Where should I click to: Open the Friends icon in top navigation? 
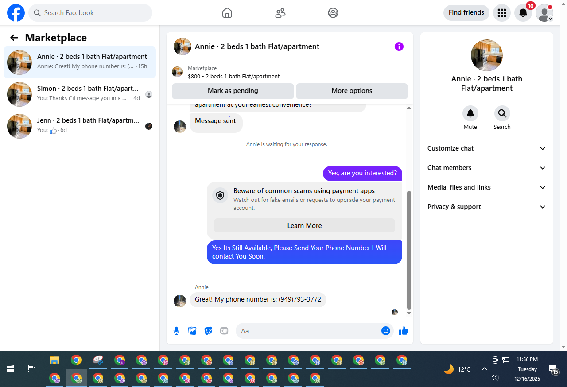[280, 13]
